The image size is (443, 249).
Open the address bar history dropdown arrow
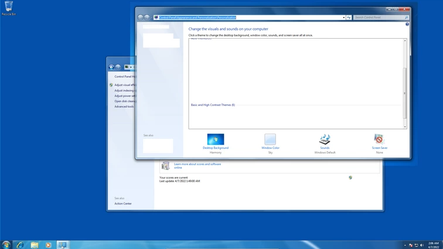(x=343, y=18)
